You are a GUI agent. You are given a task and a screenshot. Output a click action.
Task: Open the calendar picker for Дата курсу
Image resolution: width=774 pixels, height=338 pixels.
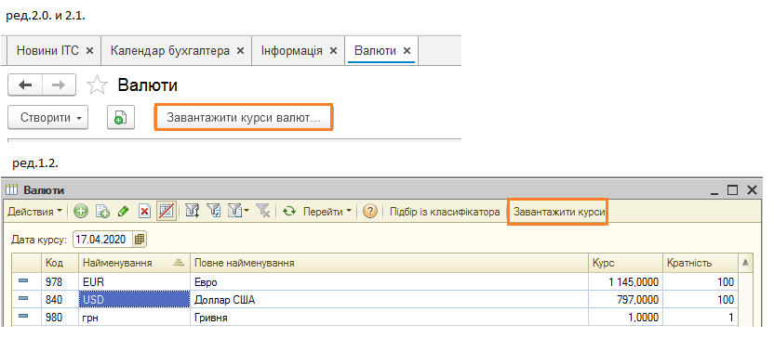pyautogui.click(x=140, y=240)
